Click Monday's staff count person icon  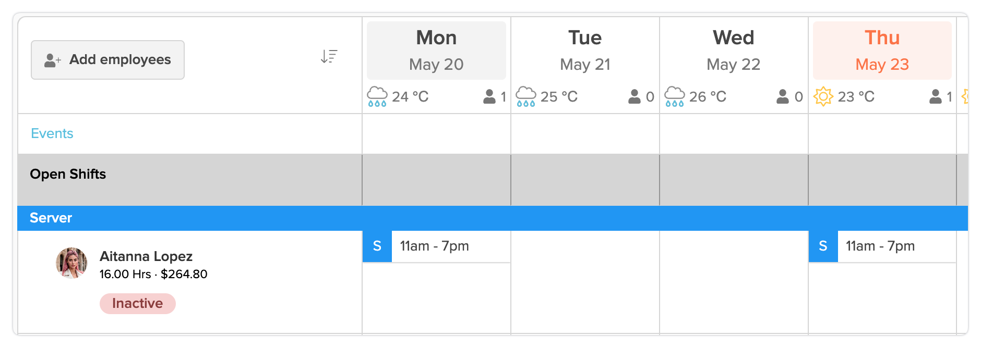[x=489, y=97]
